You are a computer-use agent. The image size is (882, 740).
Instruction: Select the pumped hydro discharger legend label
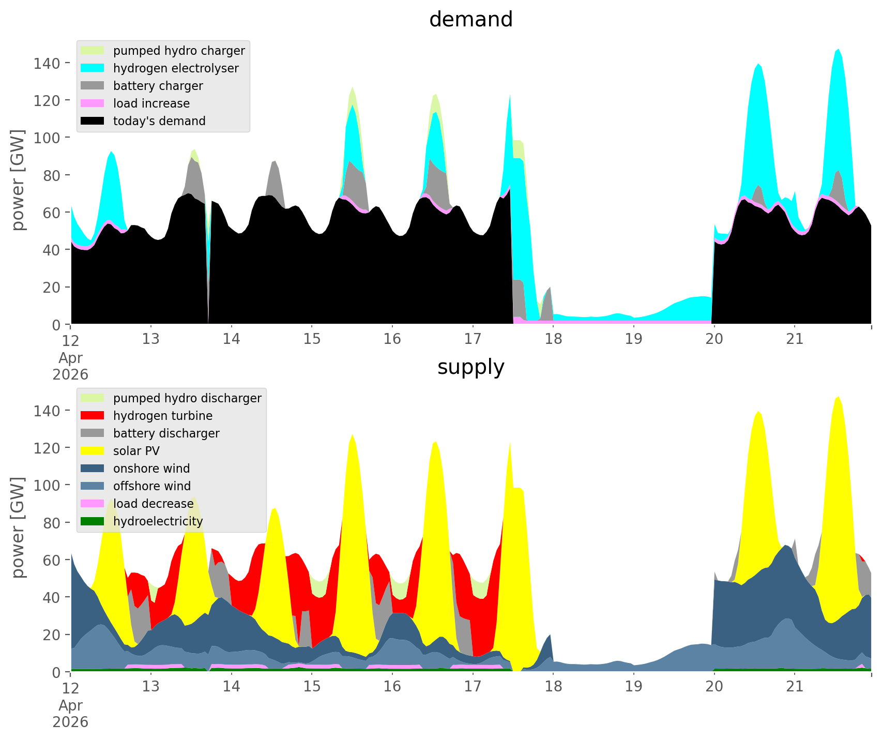(x=187, y=398)
